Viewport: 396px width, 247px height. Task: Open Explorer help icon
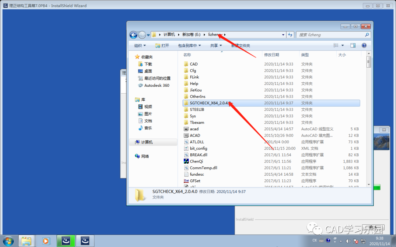coord(364,45)
